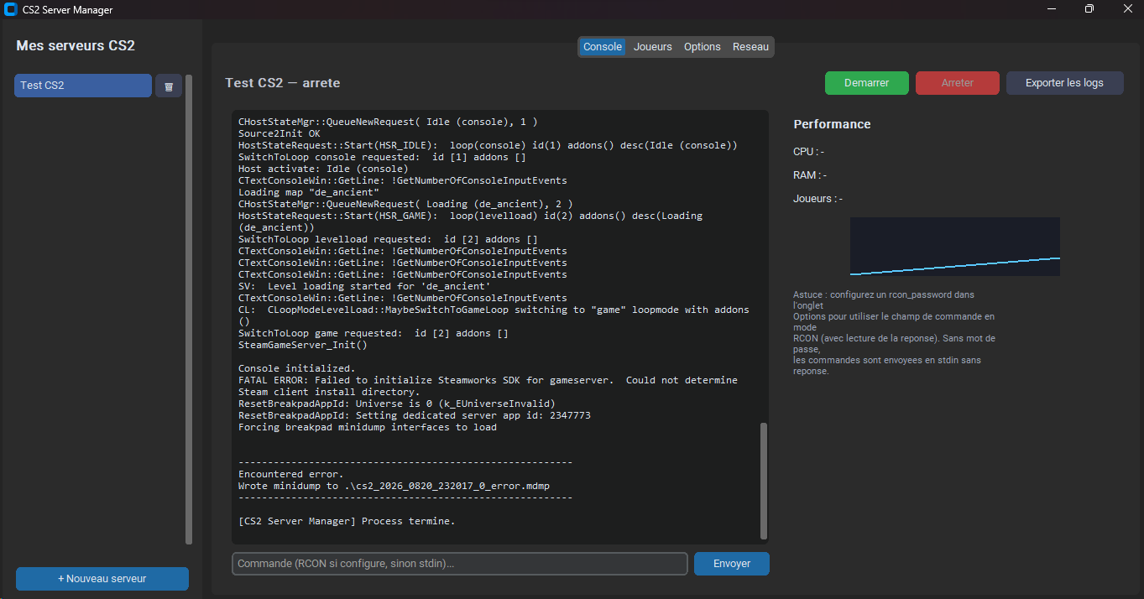Click 'SteamGameServer_Init()' log line
The image size is (1144, 599).
(303, 345)
